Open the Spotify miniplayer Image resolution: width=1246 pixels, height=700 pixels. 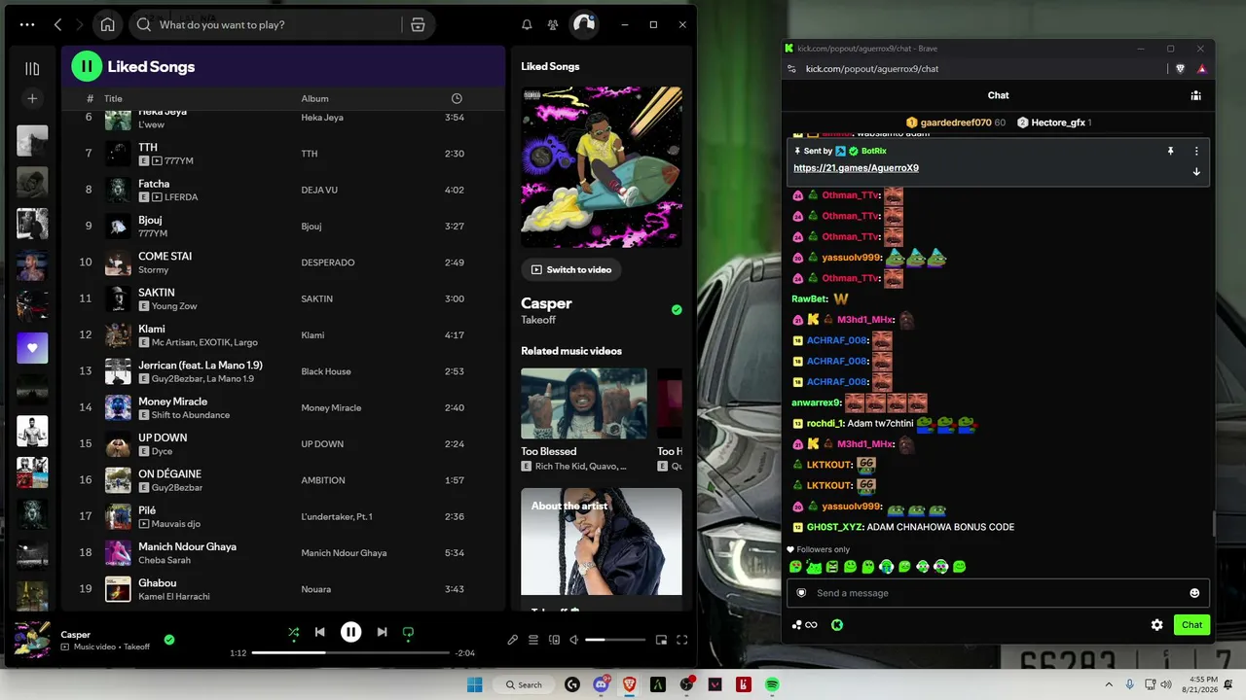pyautogui.click(x=661, y=640)
